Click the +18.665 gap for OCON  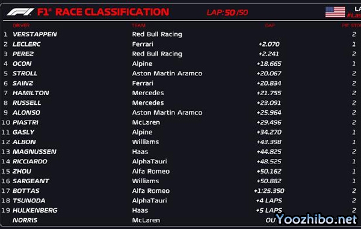click(x=269, y=64)
